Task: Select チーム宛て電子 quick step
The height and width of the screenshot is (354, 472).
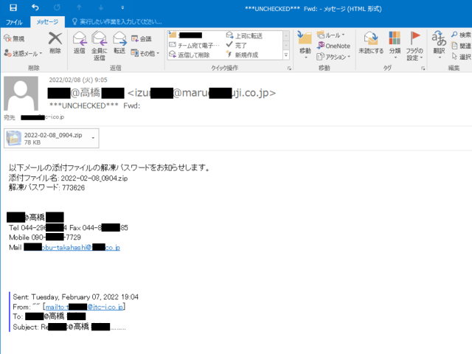Action: click(x=195, y=46)
